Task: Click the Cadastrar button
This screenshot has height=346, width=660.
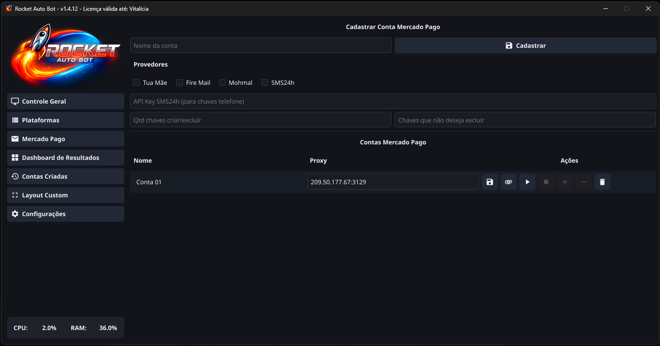Action: (525, 45)
